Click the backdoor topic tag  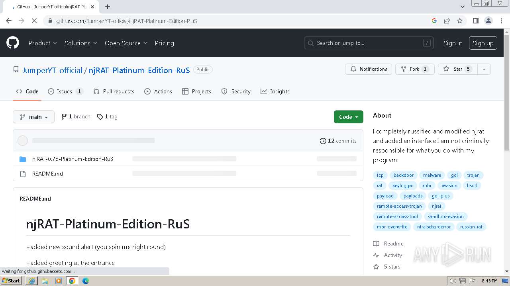[403, 175]
